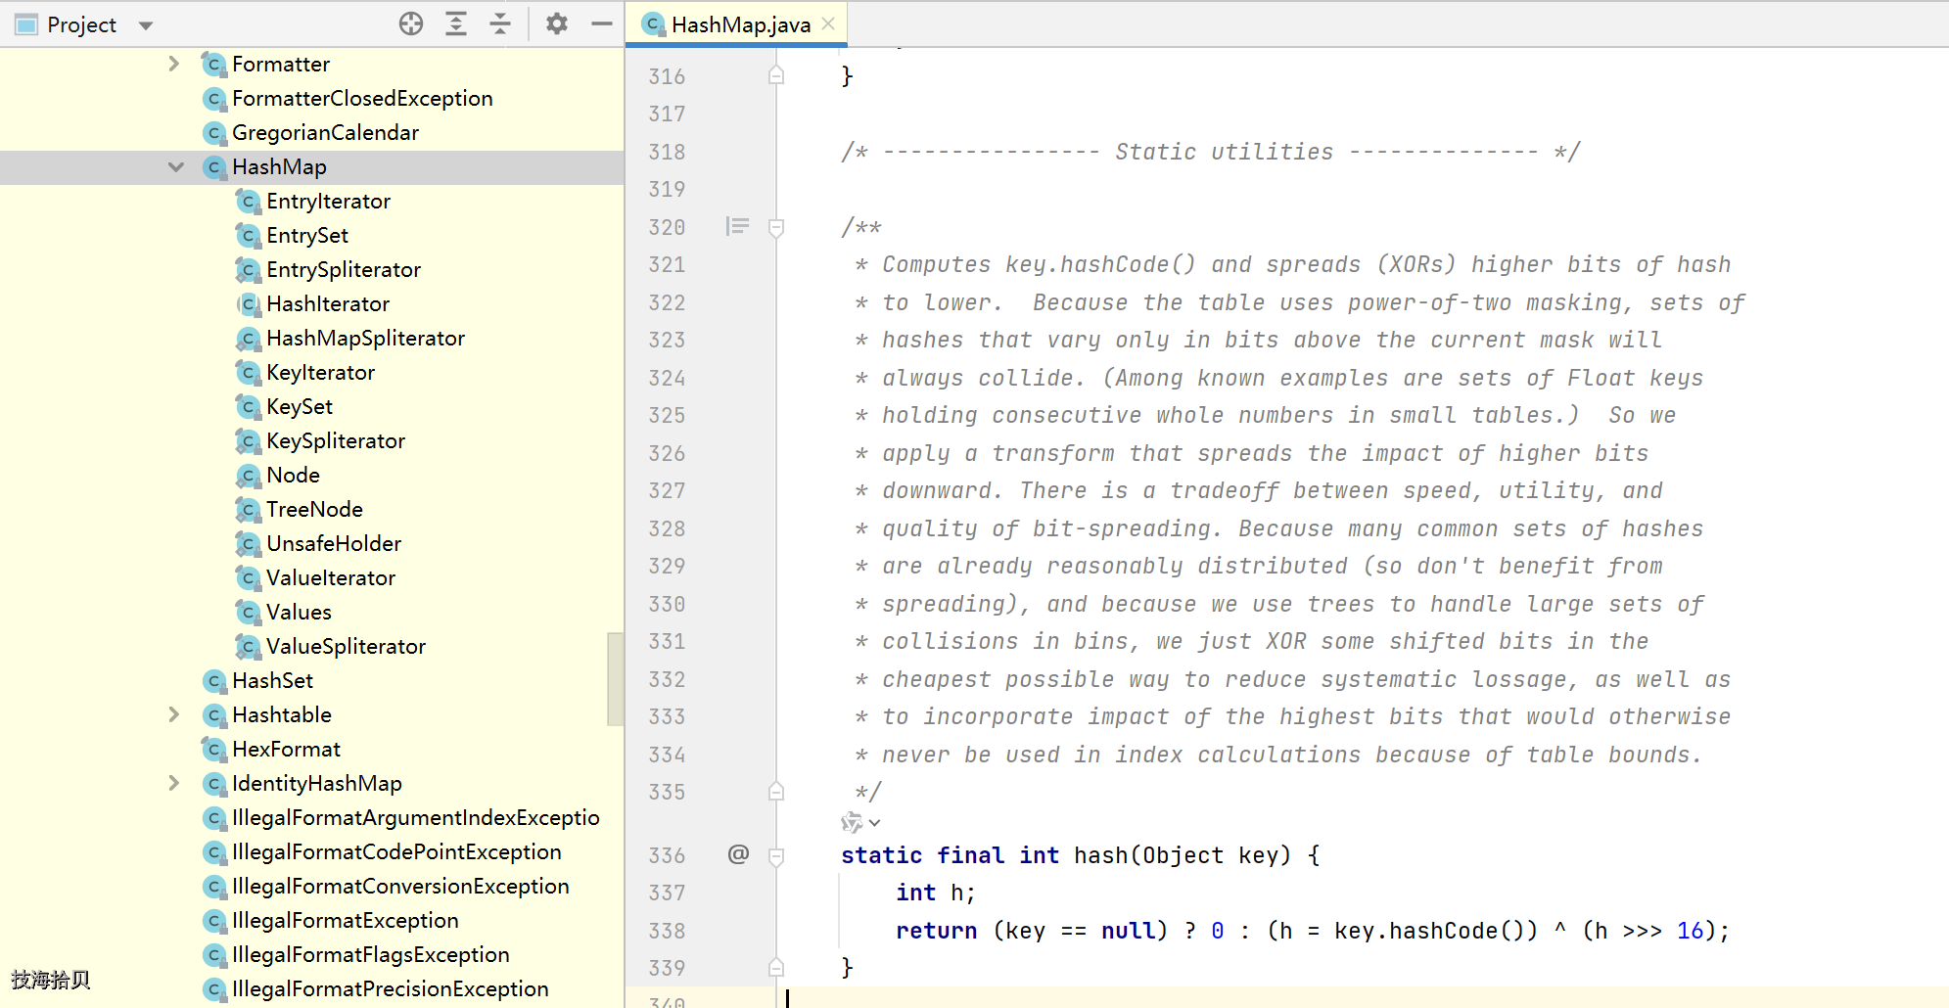Open the EntrySet inner class

[307, 235]
